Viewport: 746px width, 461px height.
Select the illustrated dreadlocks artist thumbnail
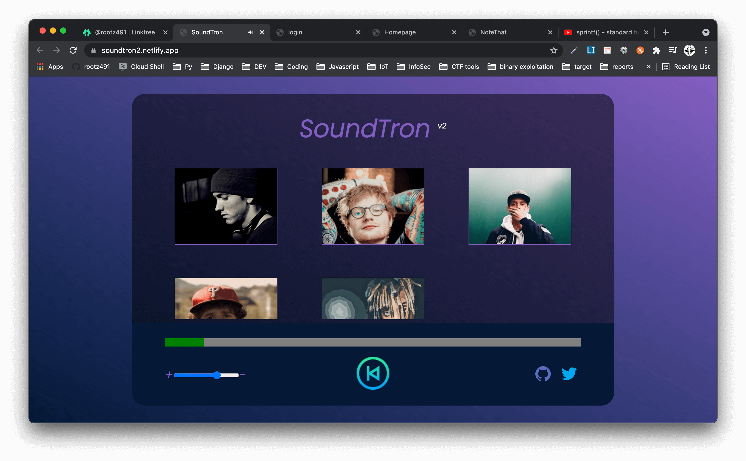tap(373, 299)
